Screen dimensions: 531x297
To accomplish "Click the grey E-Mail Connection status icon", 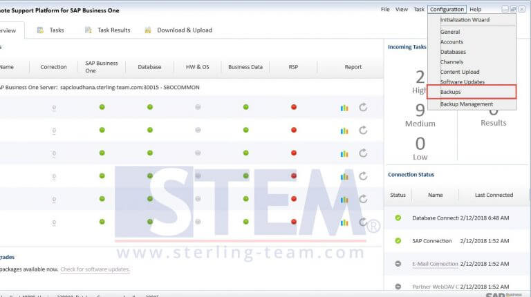I will [398, 264].
